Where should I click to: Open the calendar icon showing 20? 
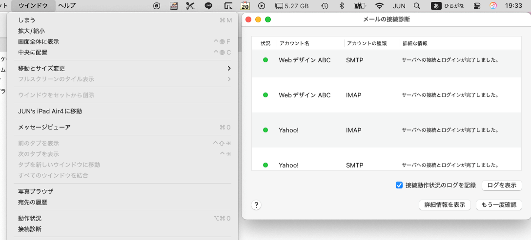[245, 6]
